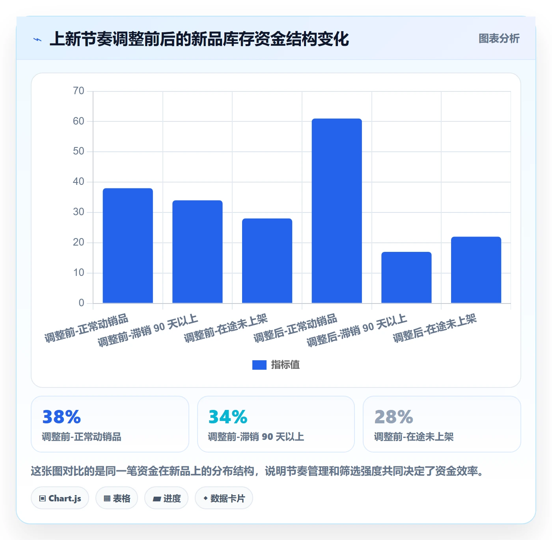This screenshot has height=540, width=552.
Task: Click the Chart.js tag chip
Action: pos(60,498)
